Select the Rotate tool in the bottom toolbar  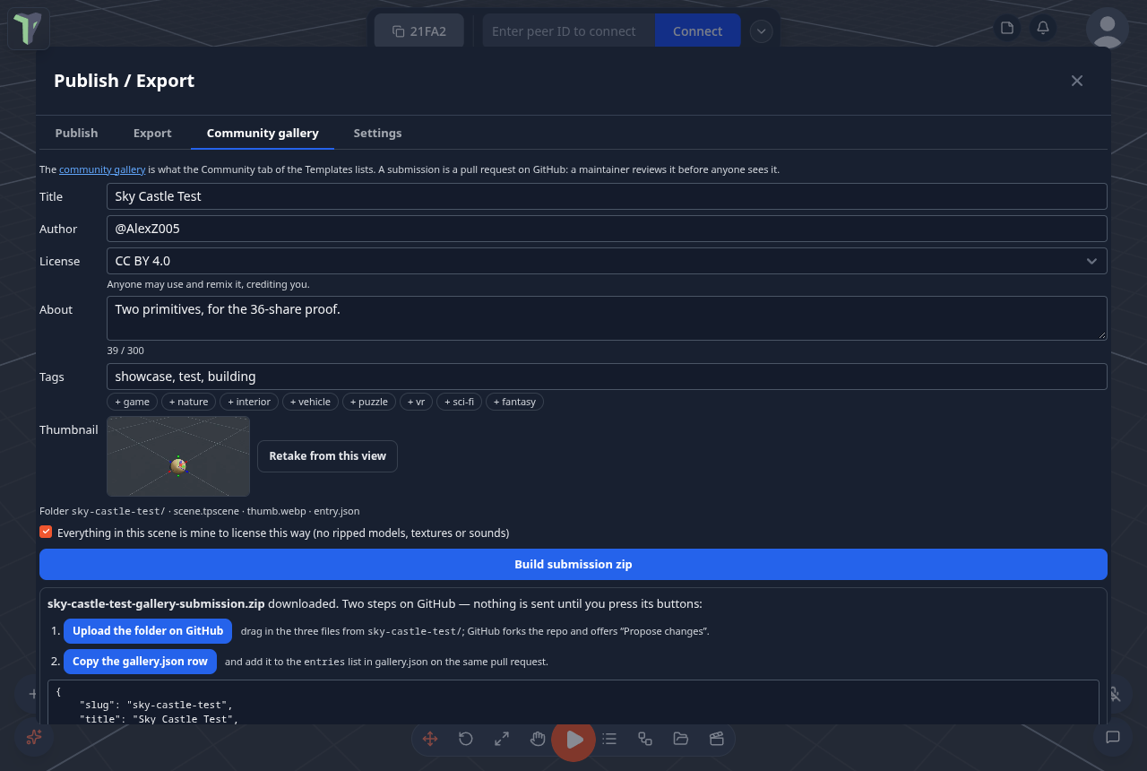pos(466,739)
